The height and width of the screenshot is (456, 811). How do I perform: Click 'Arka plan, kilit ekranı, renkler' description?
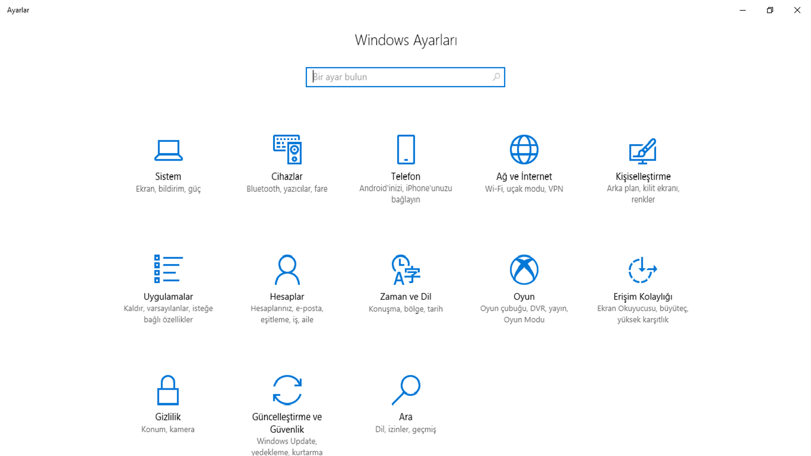(643, 194)
